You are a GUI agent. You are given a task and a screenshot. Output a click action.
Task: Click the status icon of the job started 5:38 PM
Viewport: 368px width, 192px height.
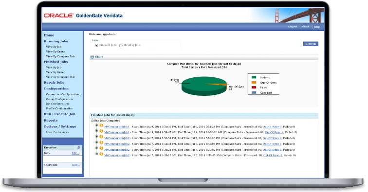pos(101,148)
